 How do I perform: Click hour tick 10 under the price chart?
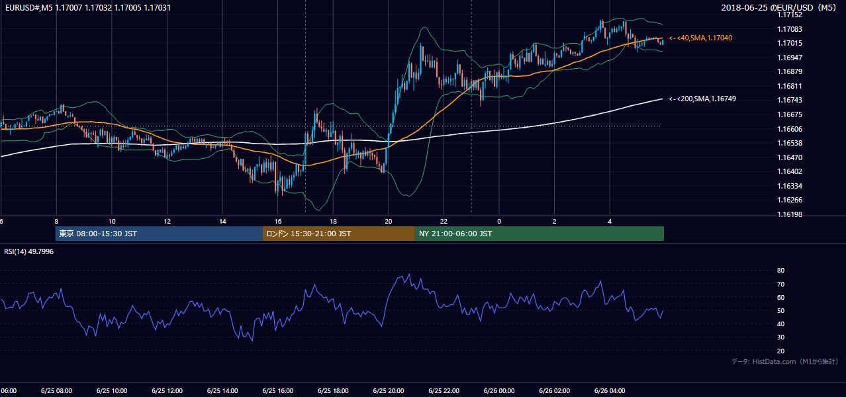pyautogui.click(x=112, y=222)
